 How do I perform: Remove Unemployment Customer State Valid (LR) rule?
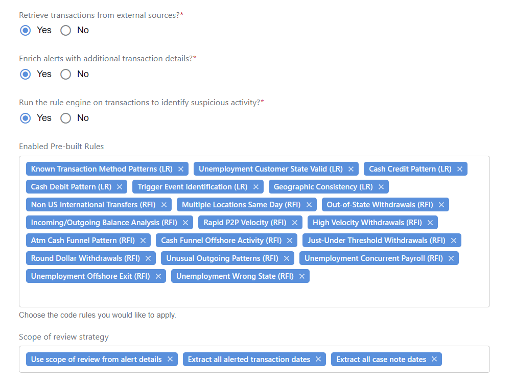(351, 169)
